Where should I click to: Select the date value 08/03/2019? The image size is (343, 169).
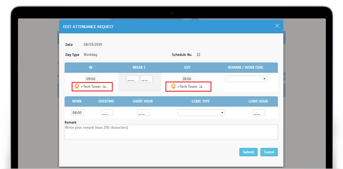coord(93,44)
